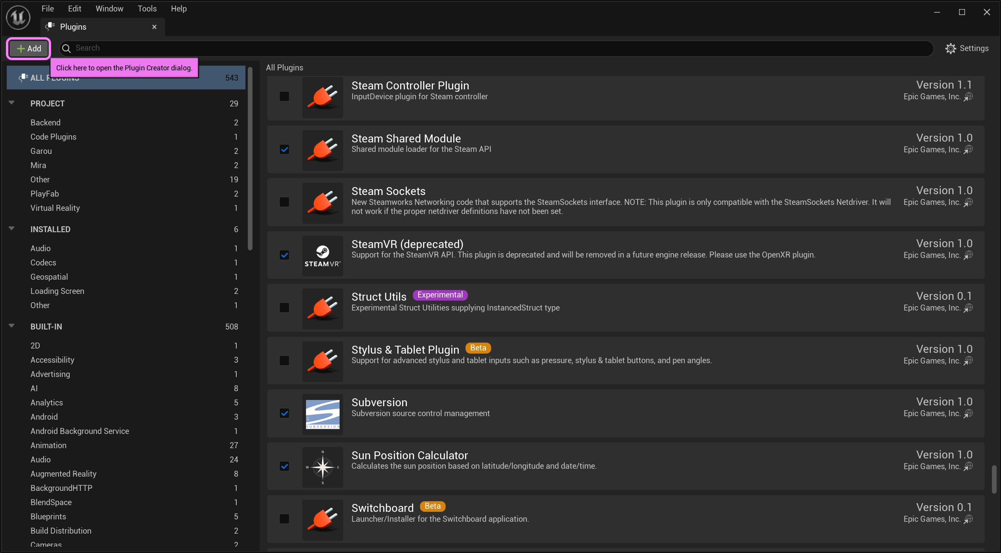Click the plugin list vertical scrollbar thumb
This screenshot has width=1001, height=553.
click(993, 479)
